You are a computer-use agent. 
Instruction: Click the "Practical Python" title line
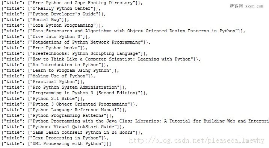coord(43,82)
